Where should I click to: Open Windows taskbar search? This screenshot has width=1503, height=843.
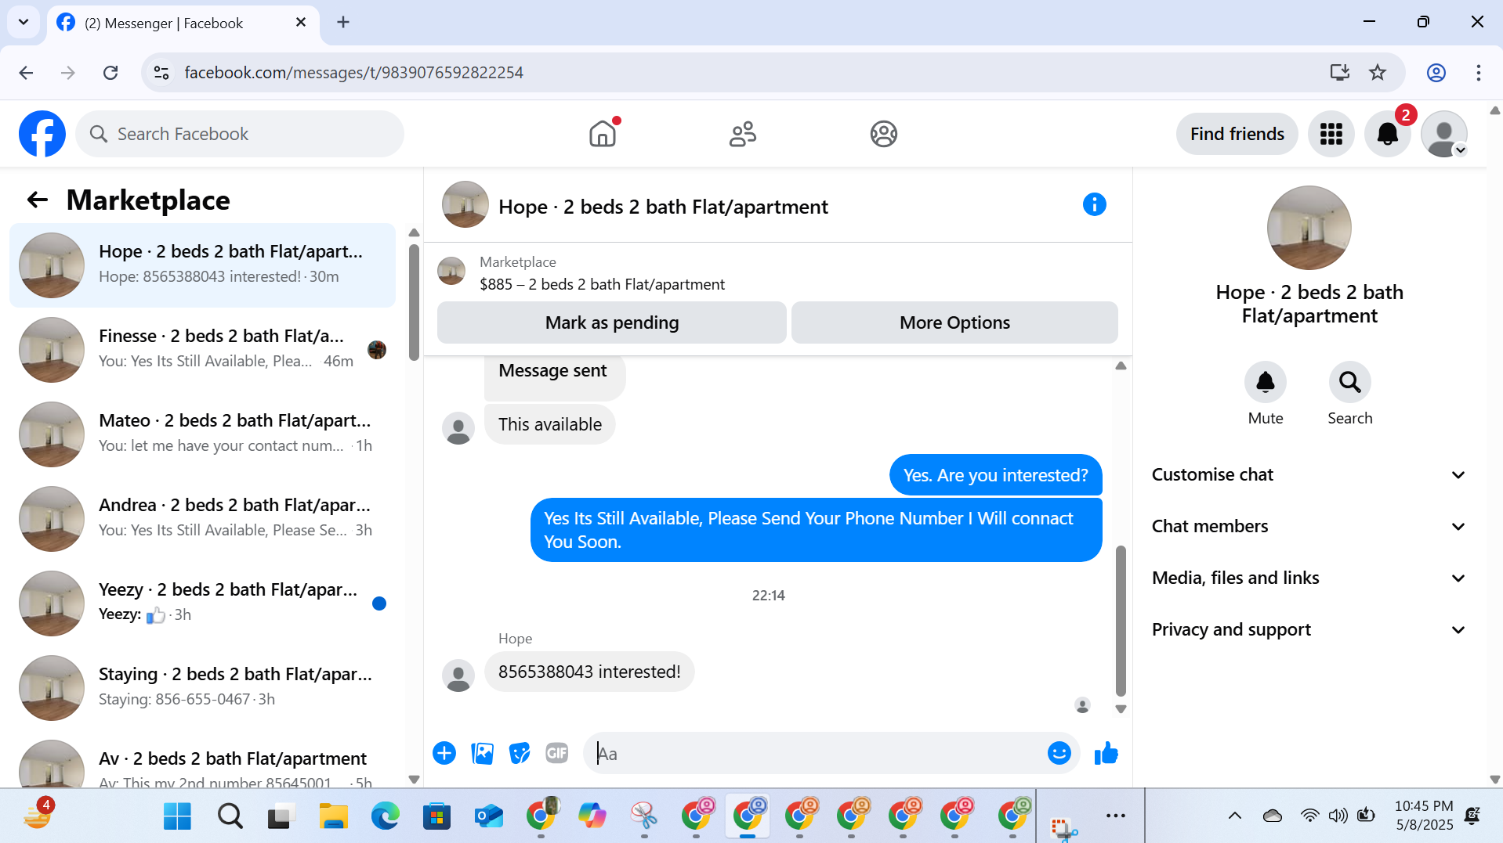(x=230, y=816)
